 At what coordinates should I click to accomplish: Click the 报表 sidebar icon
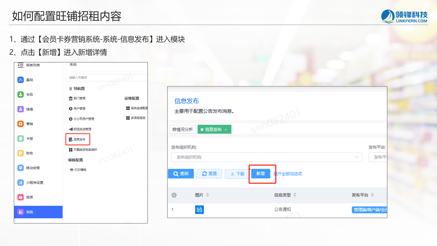[20, 197]
